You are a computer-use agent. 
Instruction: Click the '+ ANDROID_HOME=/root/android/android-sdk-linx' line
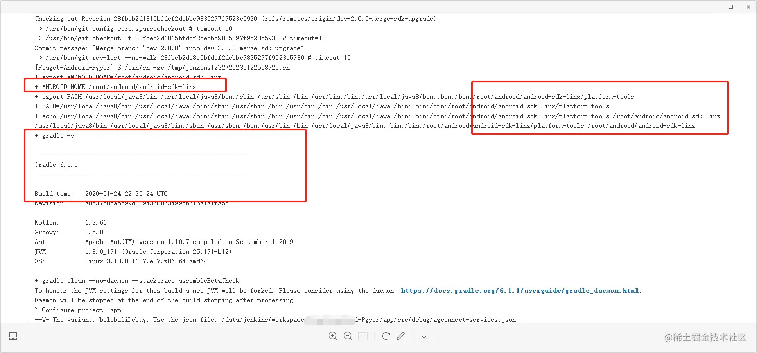point(115,87)
